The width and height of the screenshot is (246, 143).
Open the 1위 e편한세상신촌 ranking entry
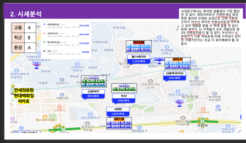click(x=66, y=26)
